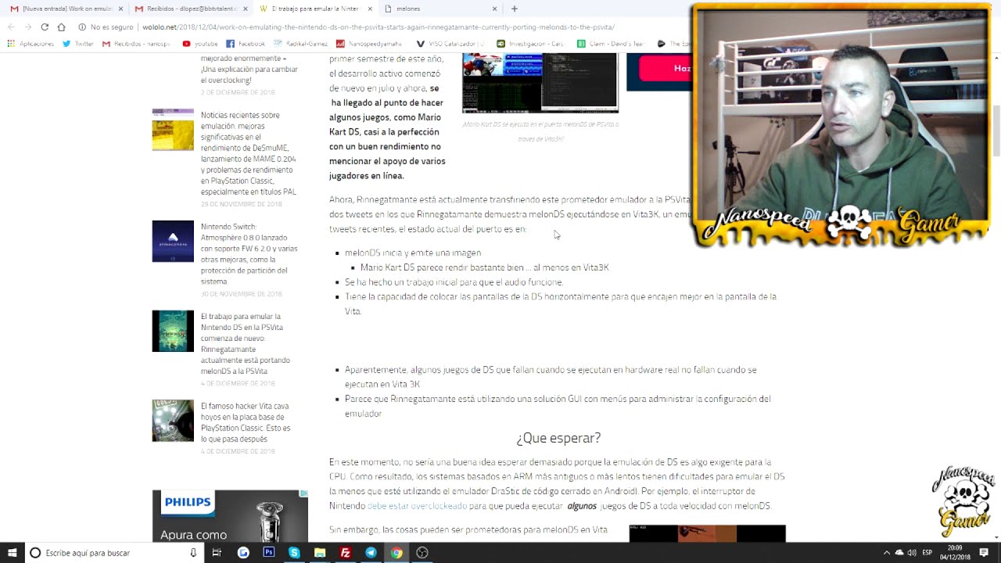The height and width of the screenshot is (563, 1001).
Task: Close the 'melones' tab
Action: pyautogui.click(x=494, y=9)
